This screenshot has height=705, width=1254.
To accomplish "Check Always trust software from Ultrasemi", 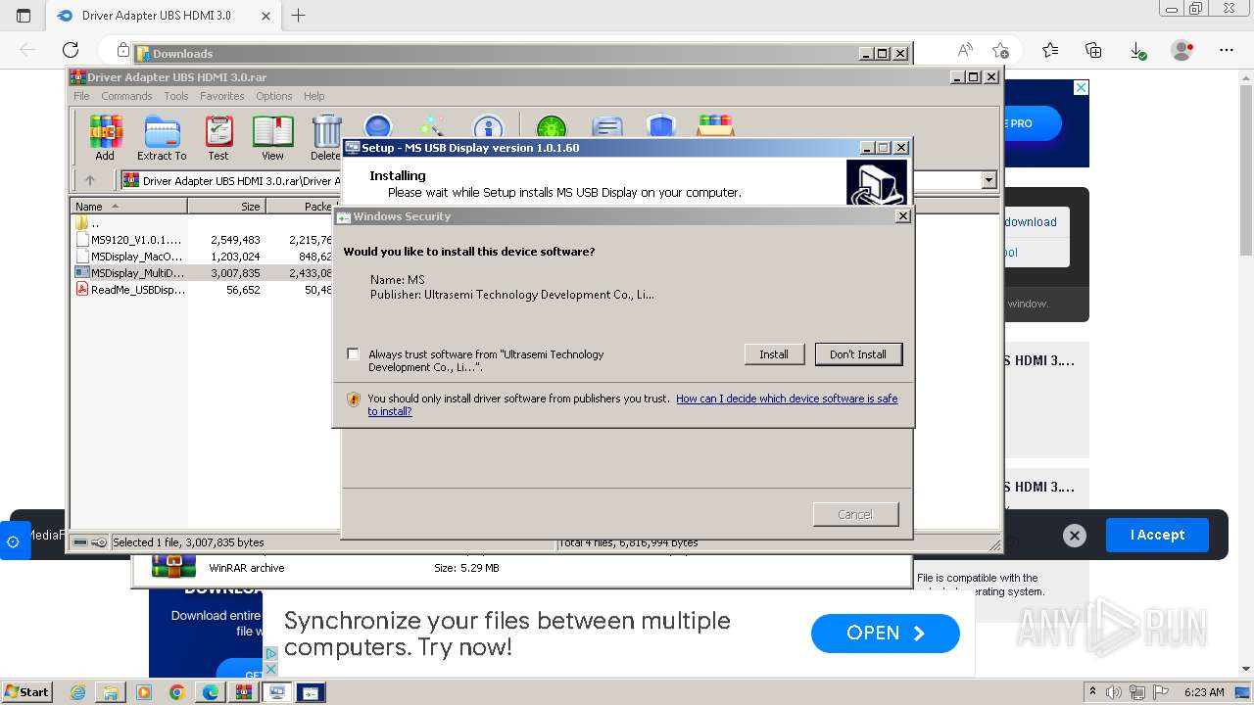I will coord(353,354).
